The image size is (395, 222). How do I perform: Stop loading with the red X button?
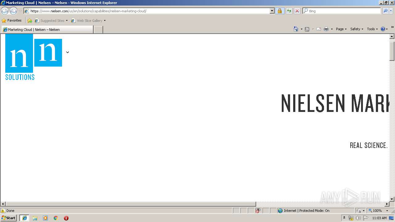click(x=297, y=11)
